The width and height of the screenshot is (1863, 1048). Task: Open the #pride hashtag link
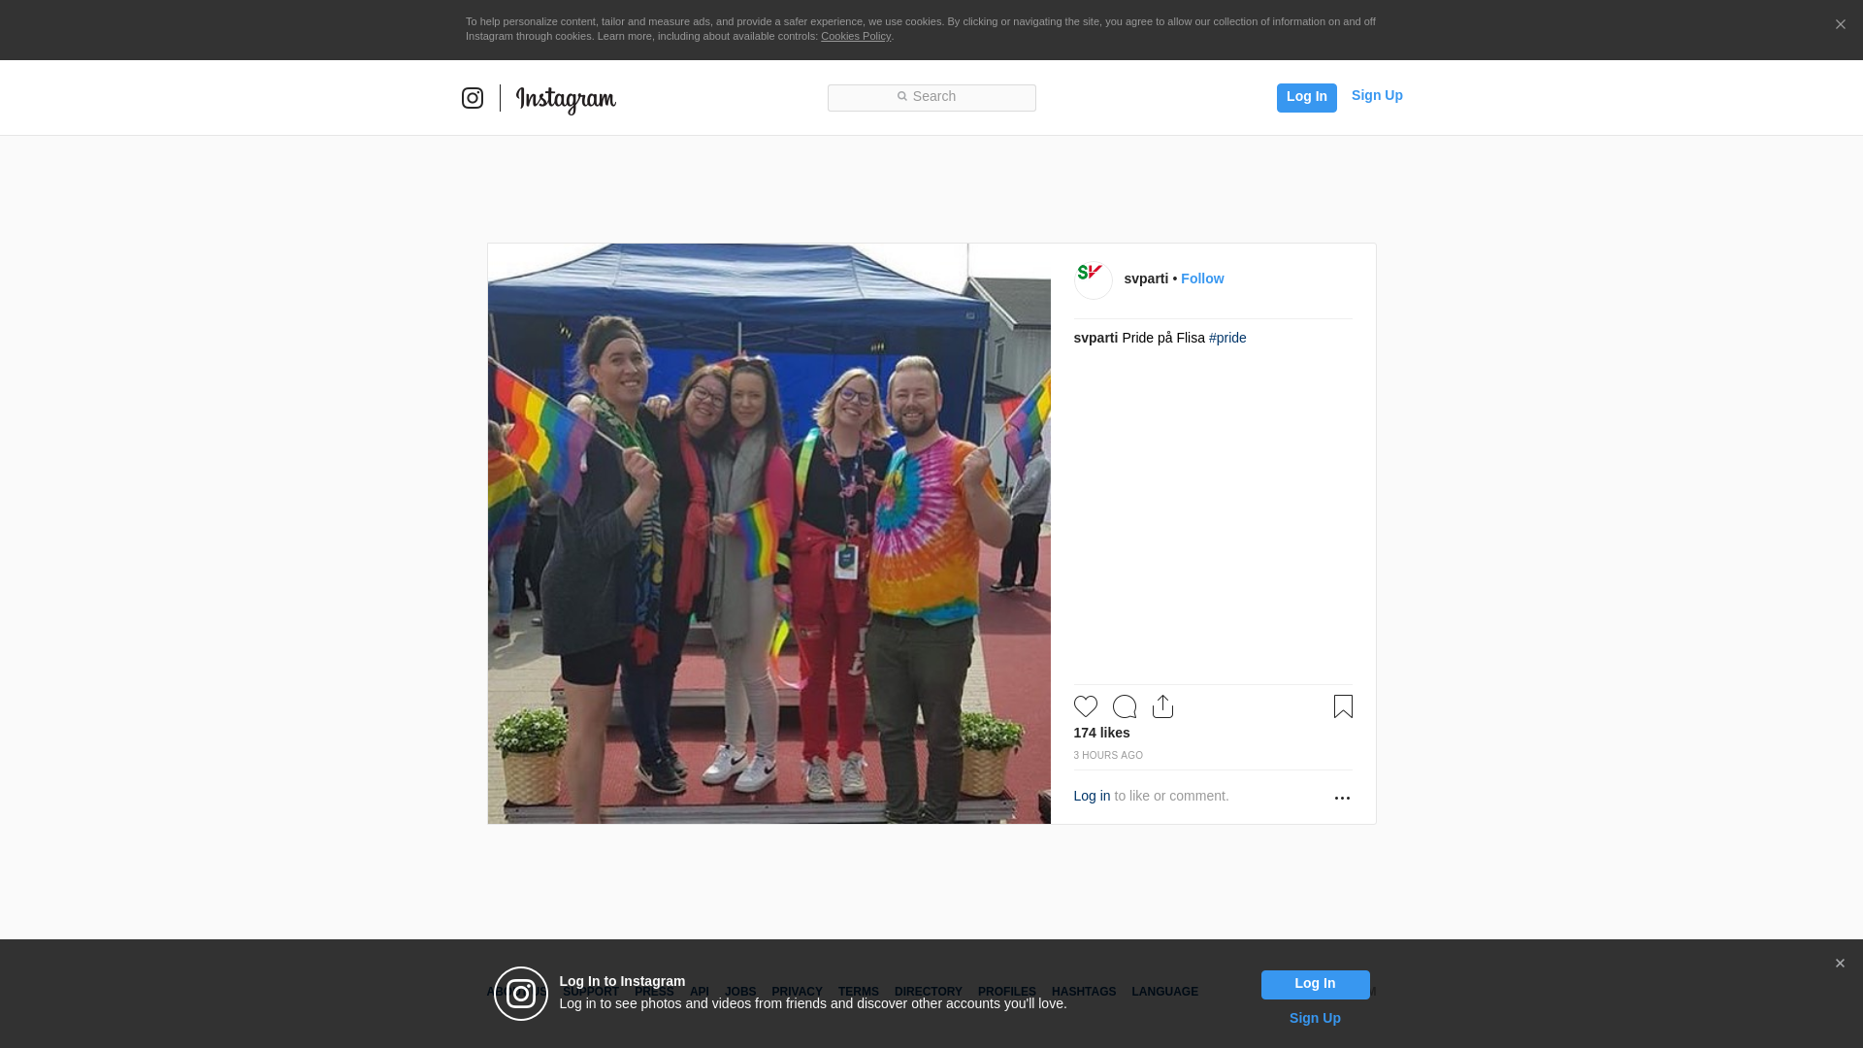(x=1227, y=338)
